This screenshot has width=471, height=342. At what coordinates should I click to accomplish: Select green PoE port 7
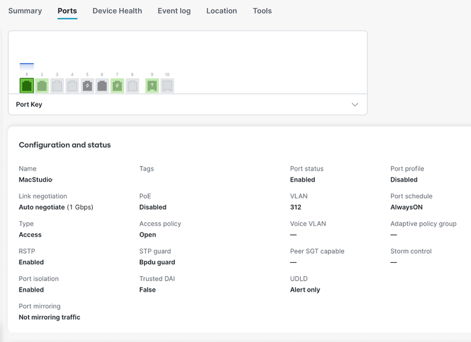pos(117,85)
